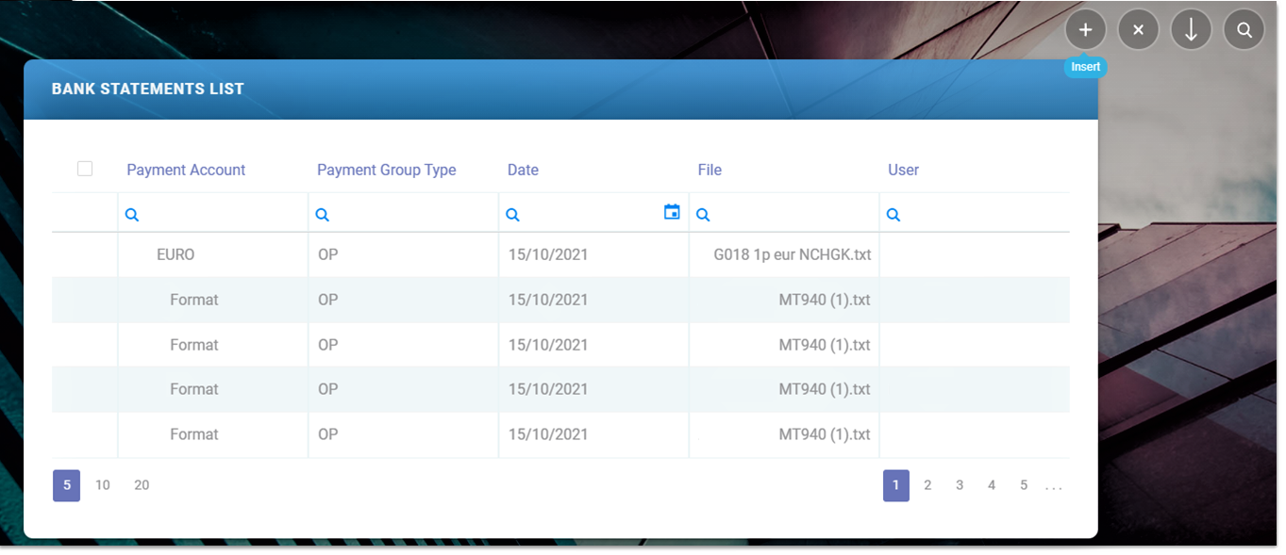Sort by the Date column header
The image size is (1286, 555).
(523, 170)
